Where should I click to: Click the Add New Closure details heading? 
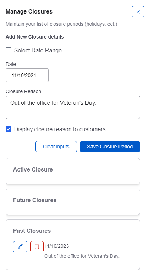35,37
